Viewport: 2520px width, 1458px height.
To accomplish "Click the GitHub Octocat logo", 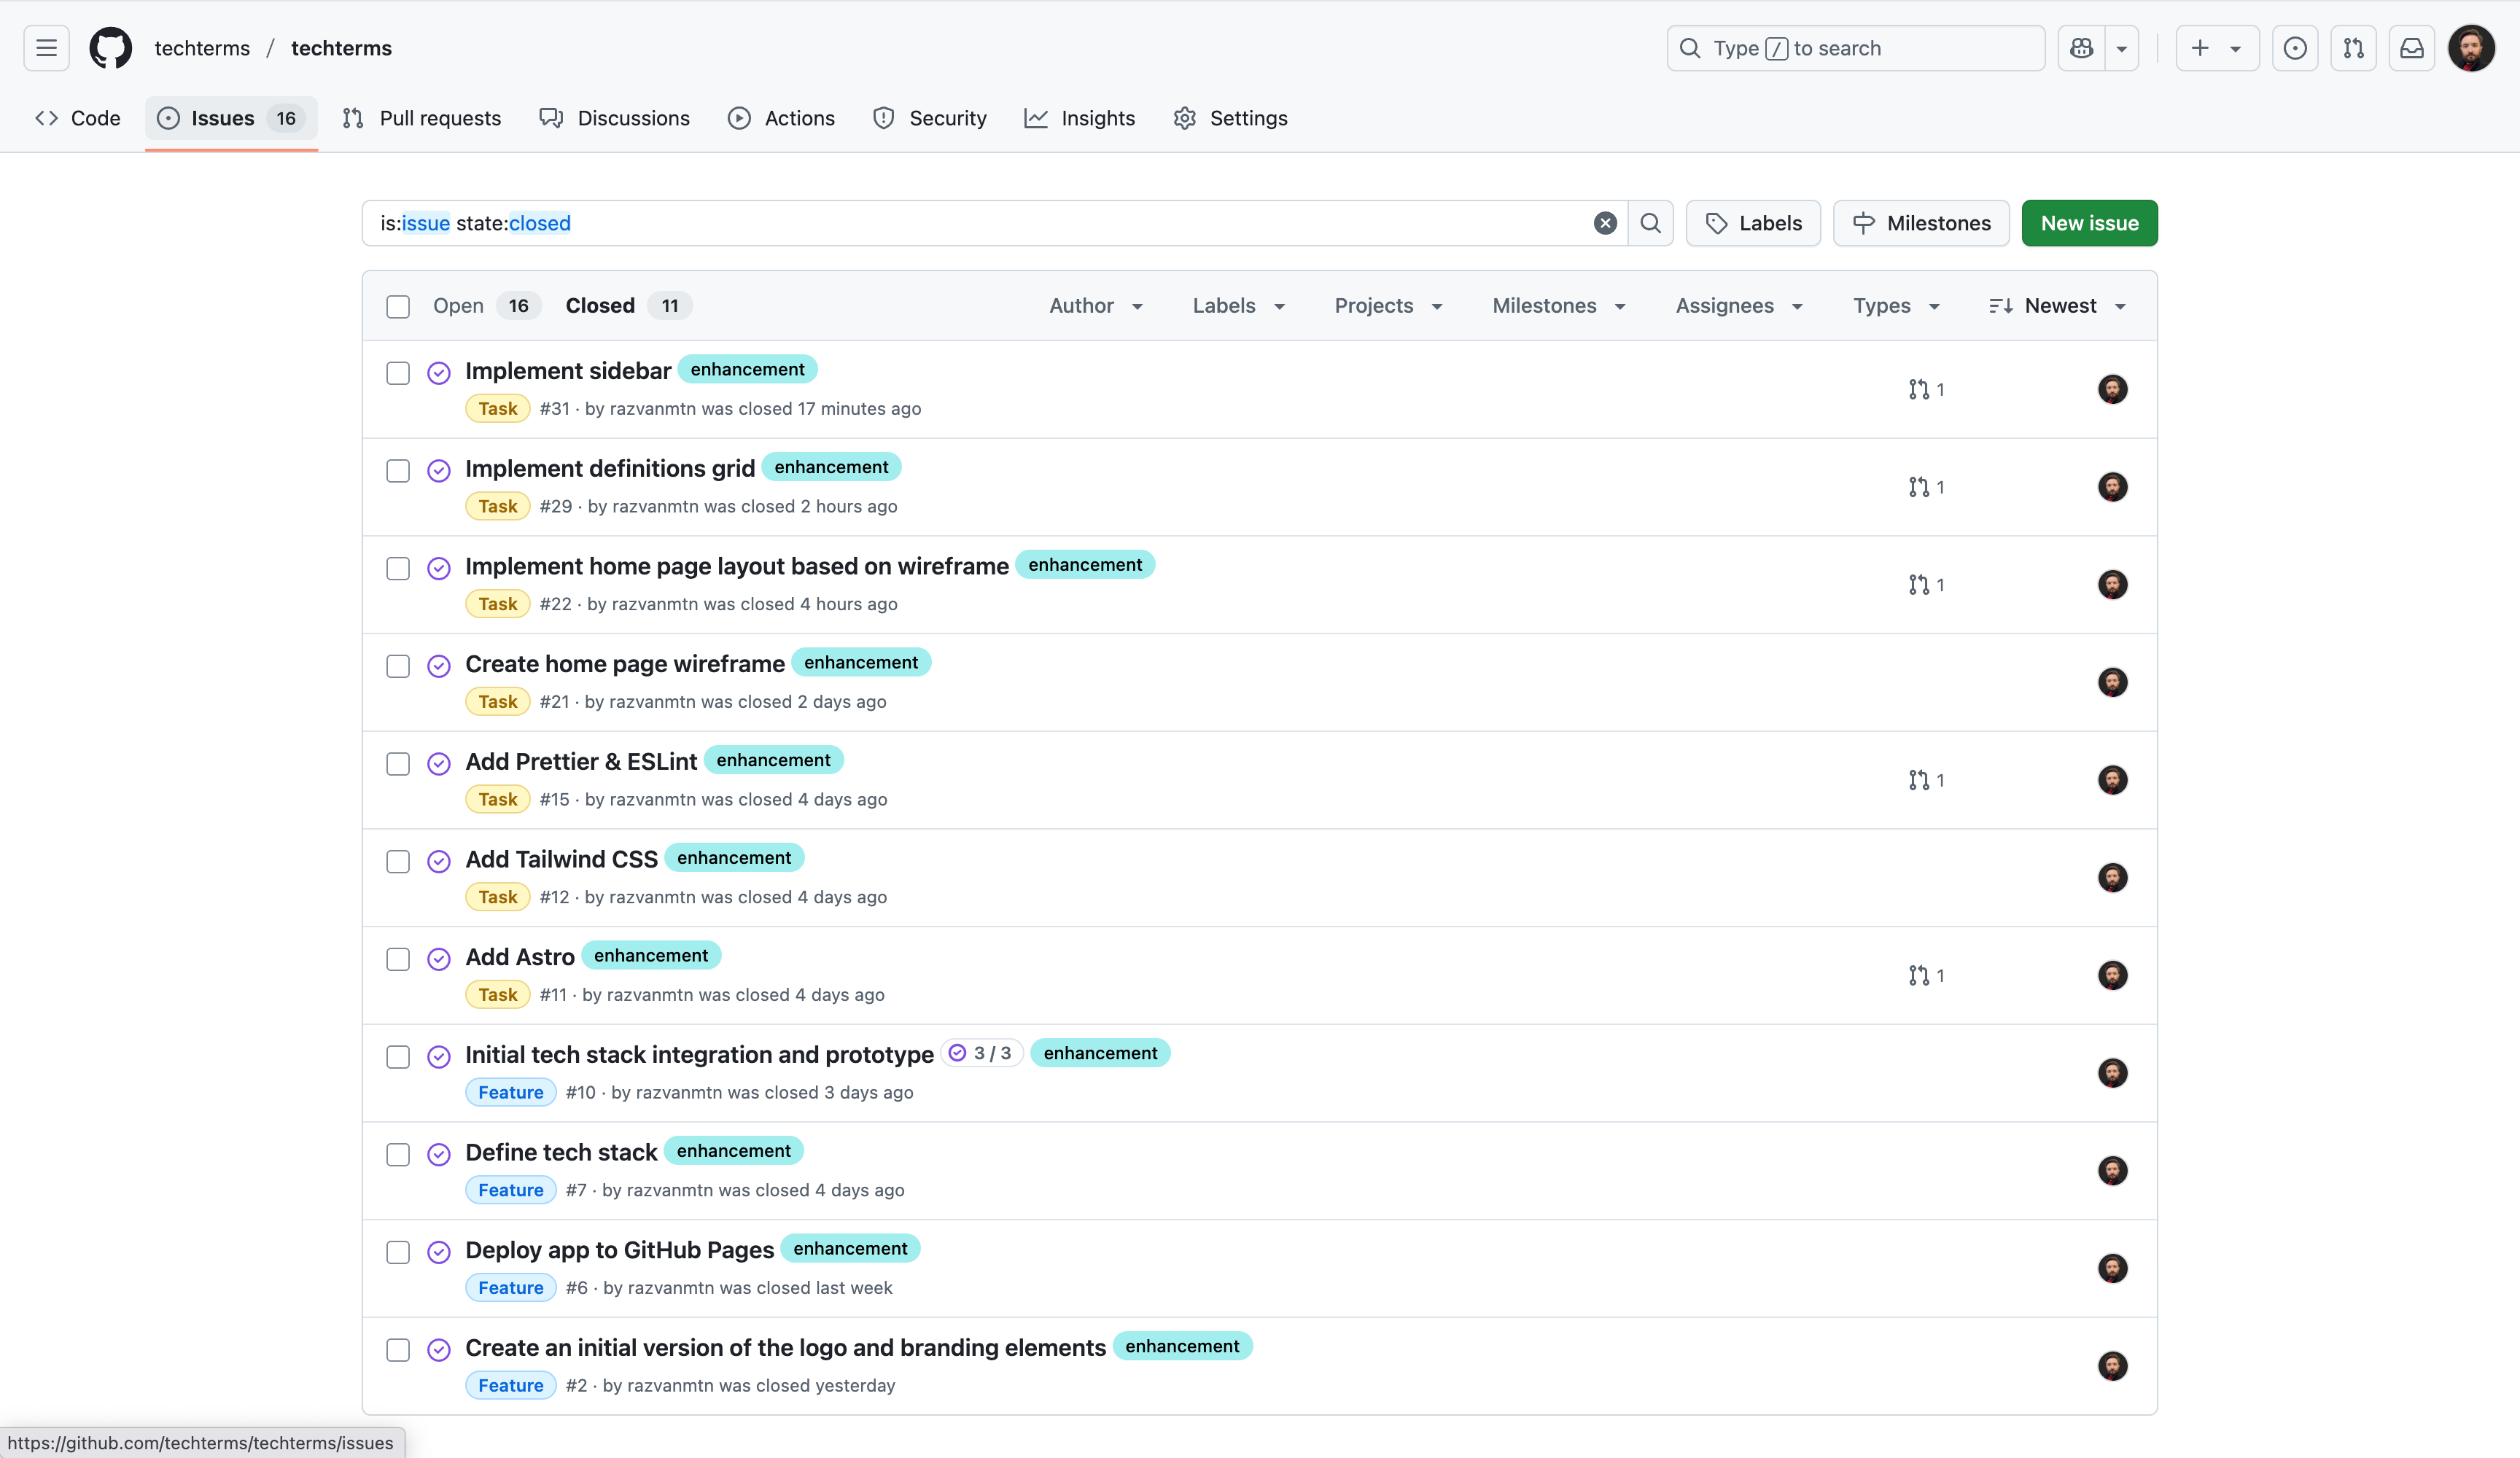I will tap(110, 48).
